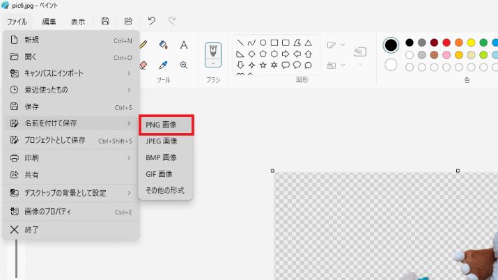498x280 pixels.
Task: Open the brush type dropdown
Action: tap(213, 63)
